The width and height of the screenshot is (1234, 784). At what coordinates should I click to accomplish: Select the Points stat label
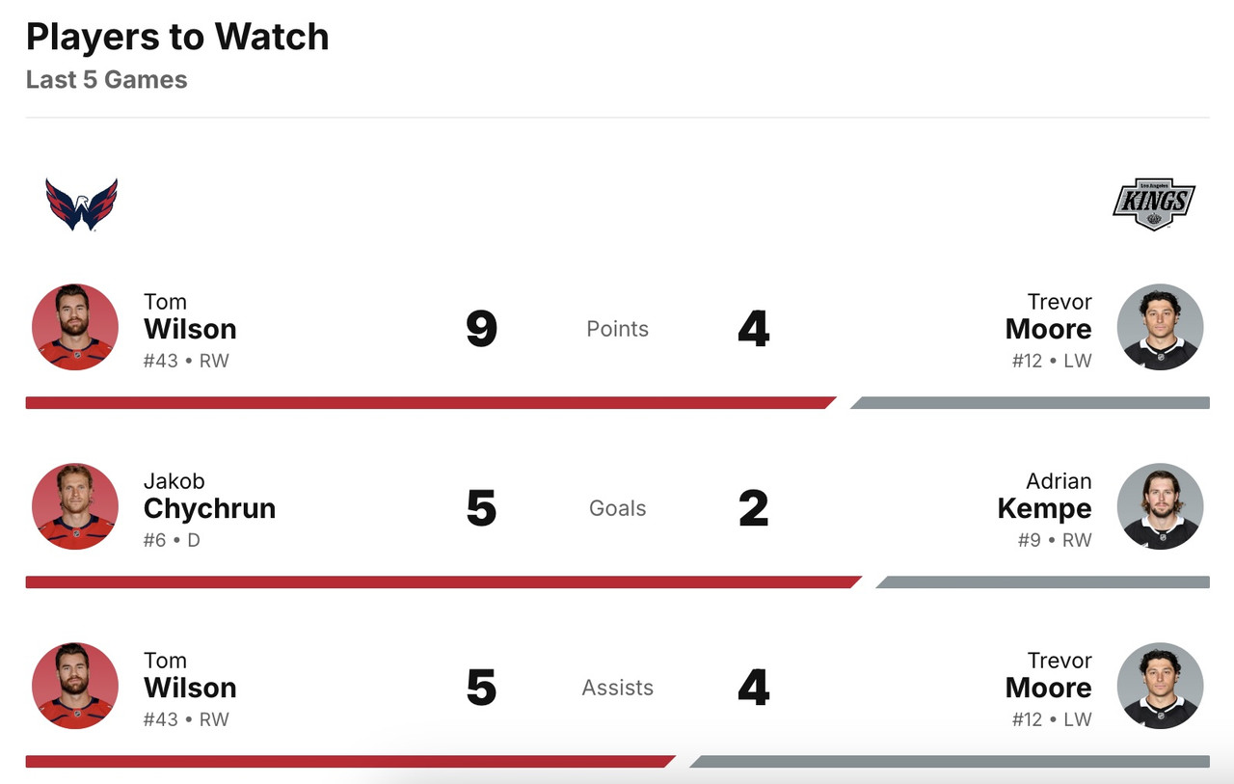tap(618, 329)
